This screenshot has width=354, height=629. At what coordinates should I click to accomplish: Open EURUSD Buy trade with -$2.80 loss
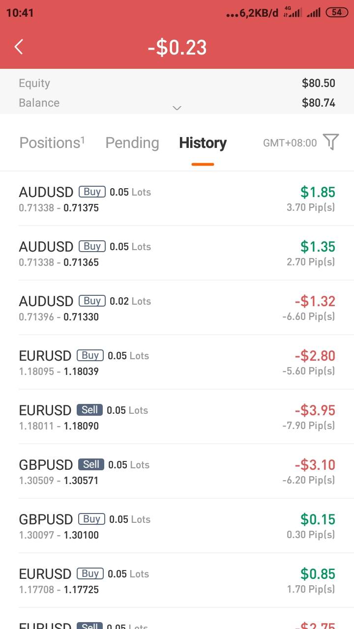[177, 363]
